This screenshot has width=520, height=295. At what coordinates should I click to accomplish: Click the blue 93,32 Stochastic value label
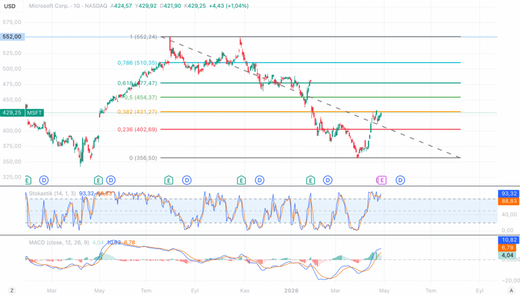click(508, 193)
